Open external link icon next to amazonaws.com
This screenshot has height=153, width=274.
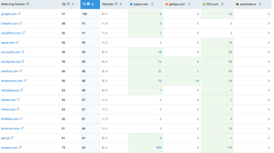(25, 80)
